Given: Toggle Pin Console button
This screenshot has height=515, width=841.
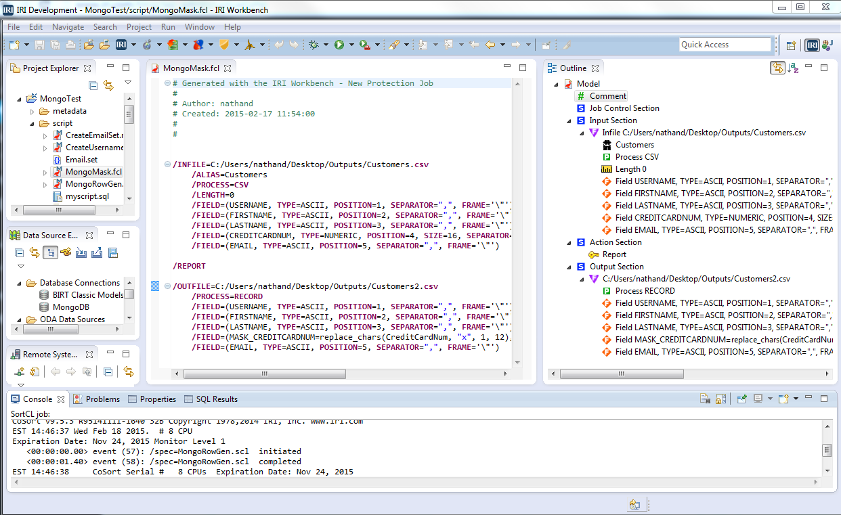Looking at the screenshot, I should coord(742,399).
